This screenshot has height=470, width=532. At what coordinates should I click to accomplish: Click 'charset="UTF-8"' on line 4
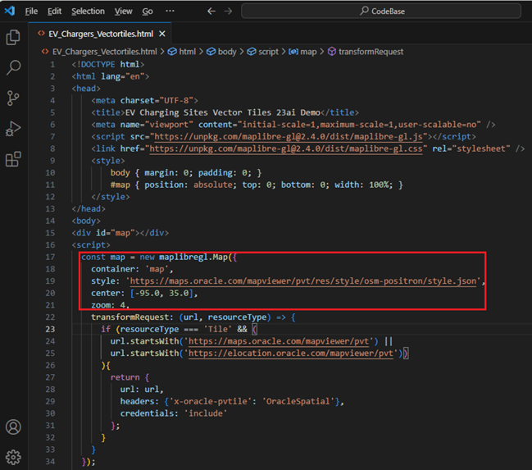(157, 101)
